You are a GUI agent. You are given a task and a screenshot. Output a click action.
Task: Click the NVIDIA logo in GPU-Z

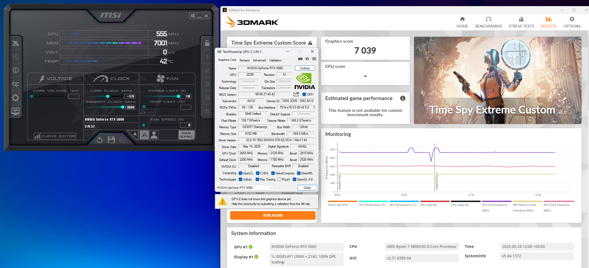(305, 81)
